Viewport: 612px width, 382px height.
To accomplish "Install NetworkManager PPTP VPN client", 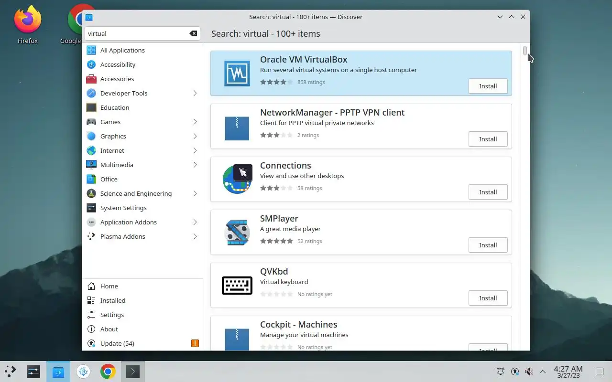I will pyautogui.click(x=488, y=139).
